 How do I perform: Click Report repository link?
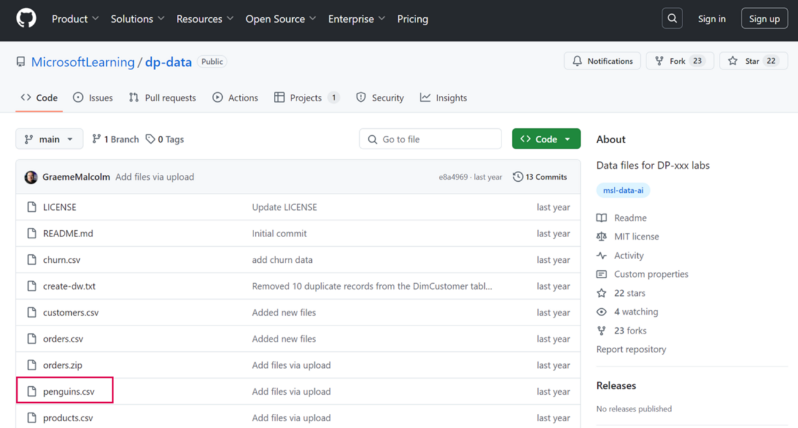pyautogui.click(x=631, y=349)
